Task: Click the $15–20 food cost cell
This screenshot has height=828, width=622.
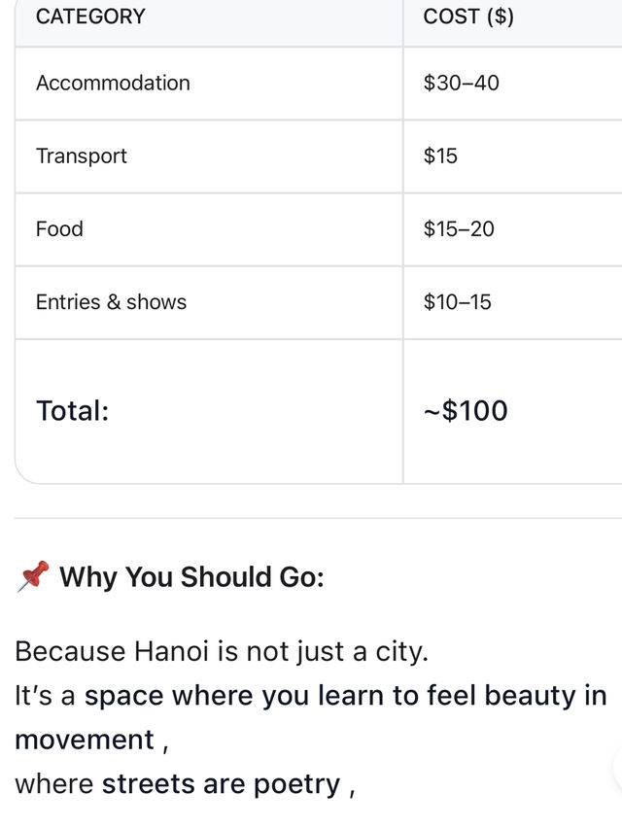Action: [x=459, y=229]
